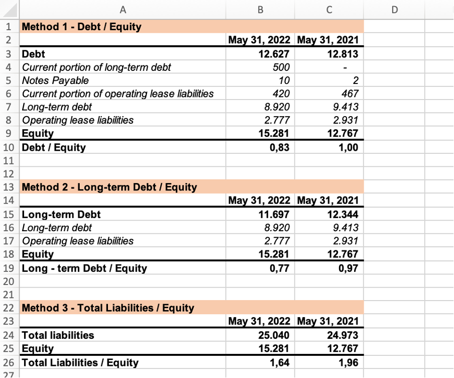Viewport: 454px width, 378px height.
Task: Select the empty cell D1
Action: point(394,27)
